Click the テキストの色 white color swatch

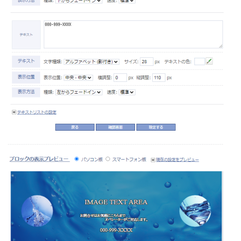(x=199, y=62)
